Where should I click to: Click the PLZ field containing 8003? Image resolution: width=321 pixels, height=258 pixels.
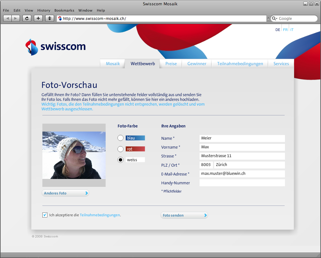[206, 165]
